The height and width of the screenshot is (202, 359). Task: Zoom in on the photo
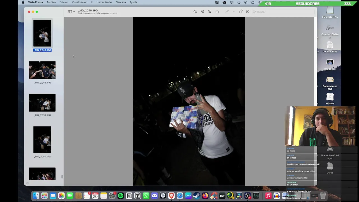210,12
